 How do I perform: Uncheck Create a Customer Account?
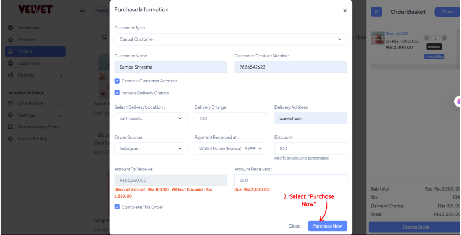(x=117, y=81)
